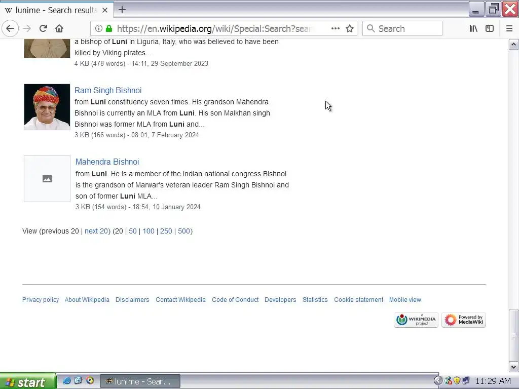Click the scrollbar up arrow
Viewport: 519px width, 389px height.
coord(513,45)
